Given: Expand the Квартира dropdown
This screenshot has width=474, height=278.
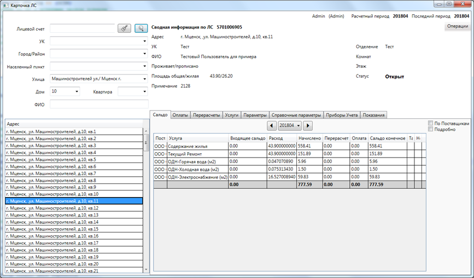Looking at the screenshot, I should click(144, 91).
